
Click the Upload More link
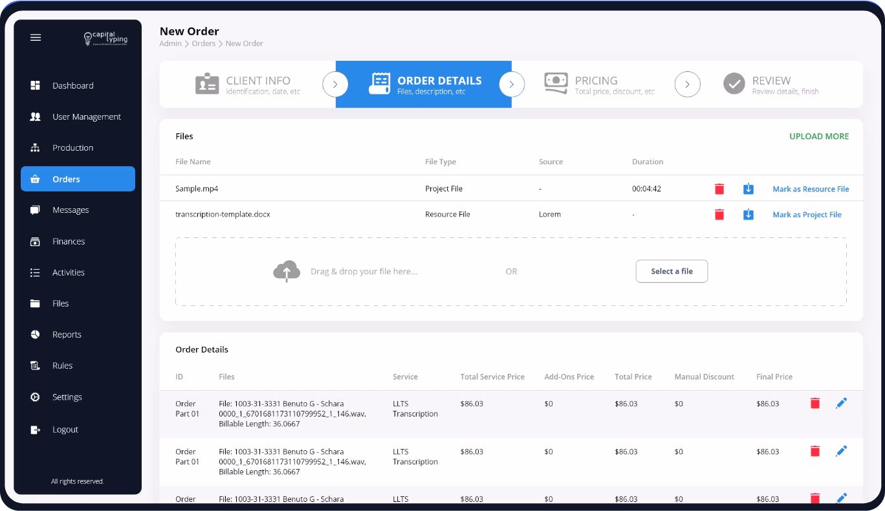click(818, 136)
